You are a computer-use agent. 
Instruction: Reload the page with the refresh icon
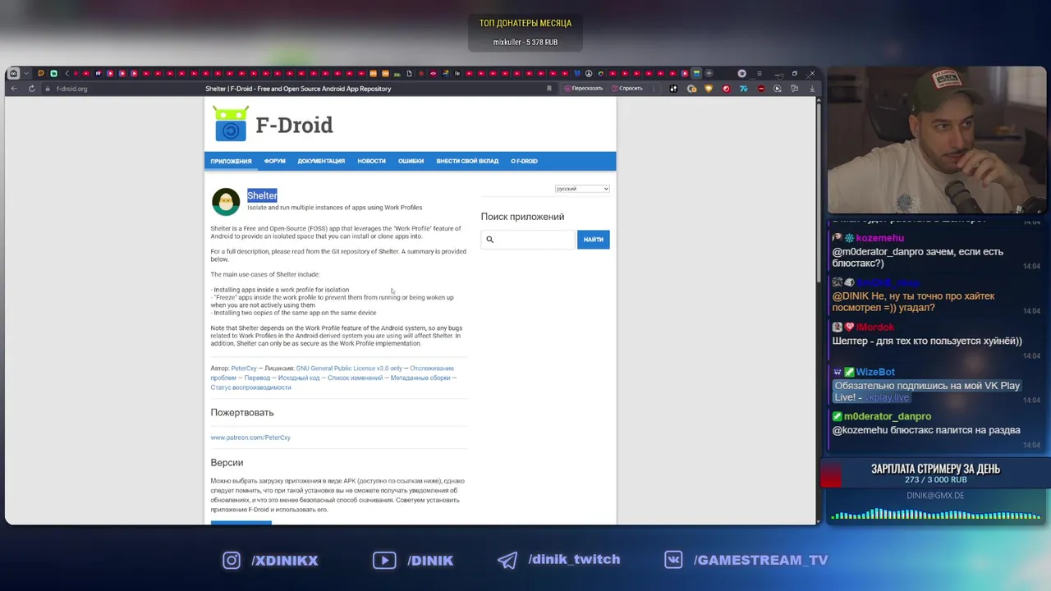[x=32, y=89]
